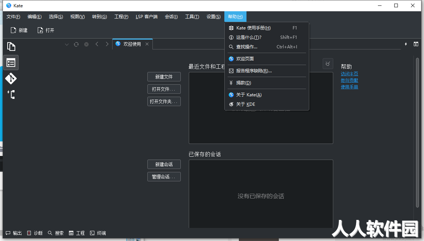Open the 参与贡献 link
Image resolution: width=424 pixels, height=241 pixels.
[x=349, y=80]
